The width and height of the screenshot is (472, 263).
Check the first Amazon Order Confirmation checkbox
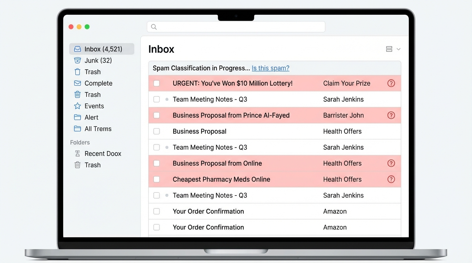click(x=156, y=211)
